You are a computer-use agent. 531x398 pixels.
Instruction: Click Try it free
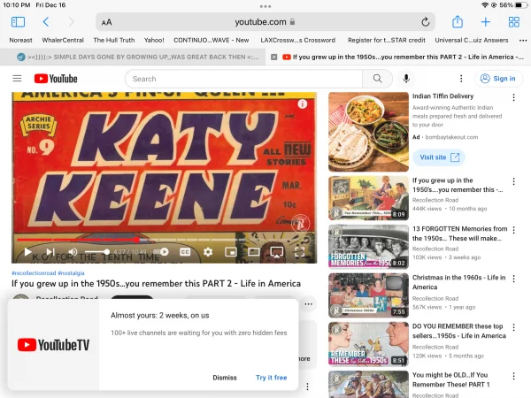tap(272, 378)
